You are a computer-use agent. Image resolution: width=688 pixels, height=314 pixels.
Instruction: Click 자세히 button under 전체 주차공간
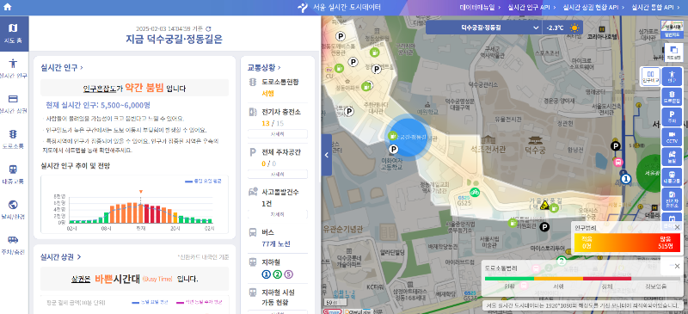coord(277,174)
